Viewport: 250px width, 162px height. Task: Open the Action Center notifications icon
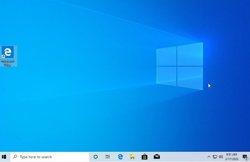tap(245, 157)
